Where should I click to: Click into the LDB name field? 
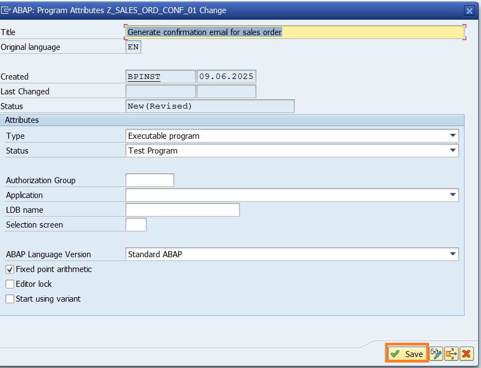(182, 210)
